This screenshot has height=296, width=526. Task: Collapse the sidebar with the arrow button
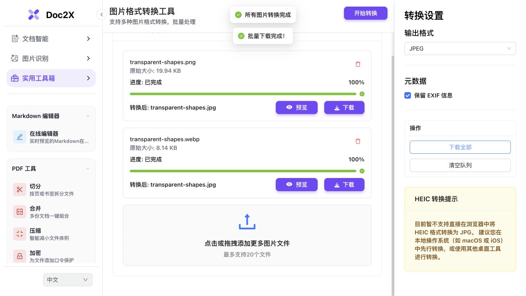pos(102,15)
